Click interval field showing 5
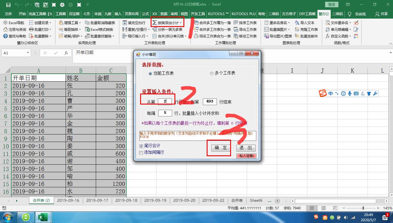 tap(165, 113)
